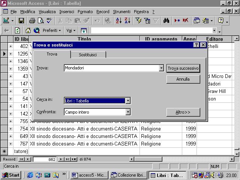The image size is (240, 180).
Task: Open Print Preview icon
Action: click(x=41, y=21)
